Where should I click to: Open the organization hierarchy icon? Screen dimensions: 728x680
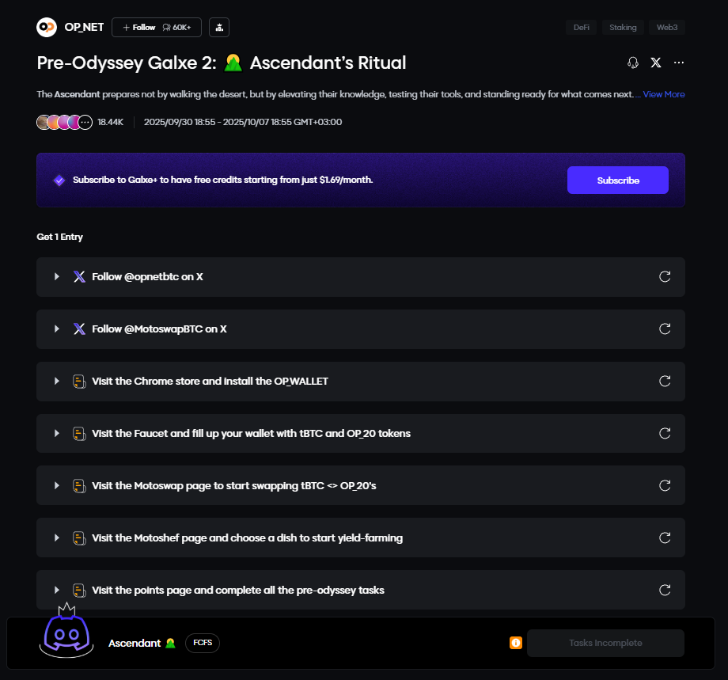click(x=219, y=27)
